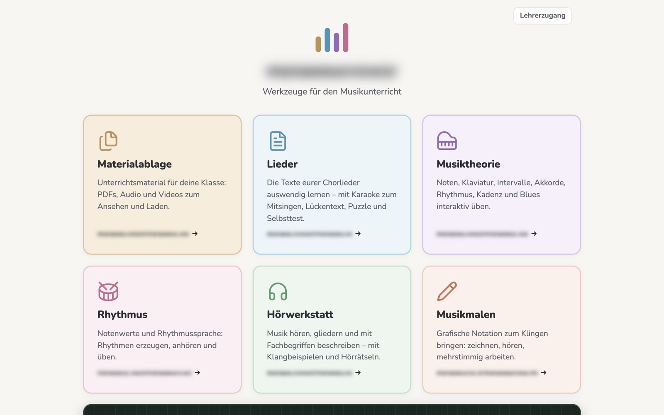Viewport: 664px width, 415px height.
Task: Click the arrow in Hörwerkstatt card
Action: tap(358, 373)
